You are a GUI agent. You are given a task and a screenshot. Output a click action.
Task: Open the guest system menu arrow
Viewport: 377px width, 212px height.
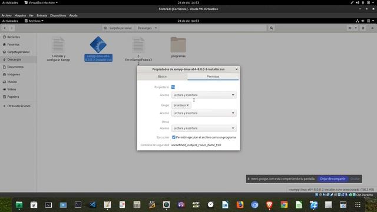click(x=373, y=21)
